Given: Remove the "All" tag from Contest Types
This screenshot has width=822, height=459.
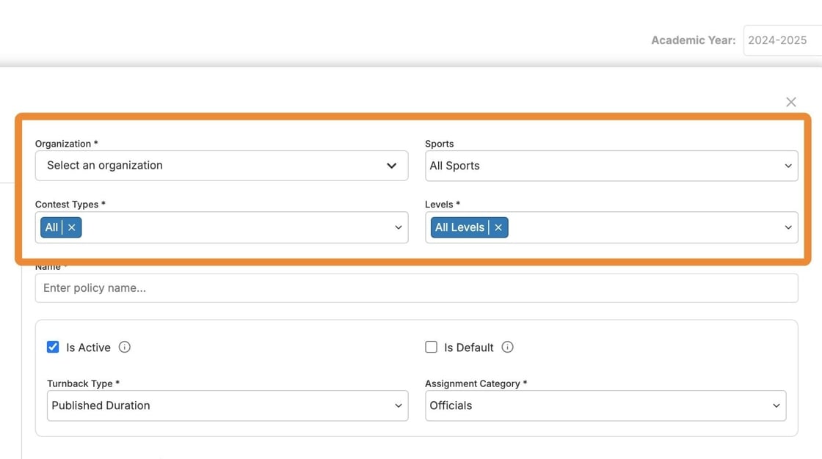Looking at the screenshot, I should tap(71, 227).
